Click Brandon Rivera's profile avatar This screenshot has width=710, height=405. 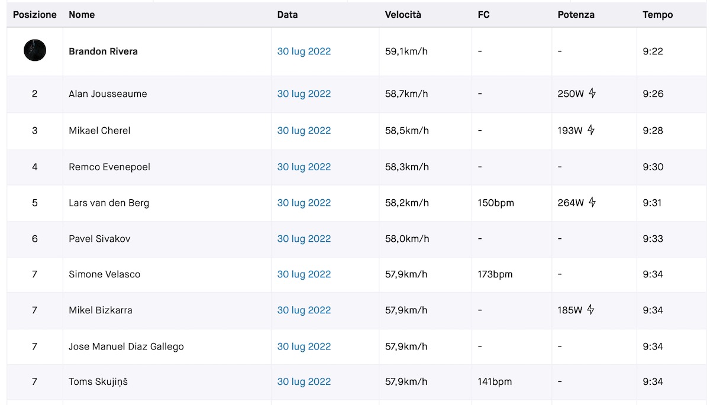click(x=35, y=50)
